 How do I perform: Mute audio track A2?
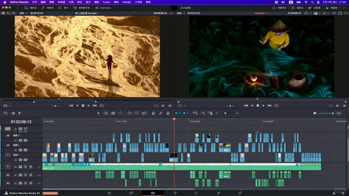[31, 175]
